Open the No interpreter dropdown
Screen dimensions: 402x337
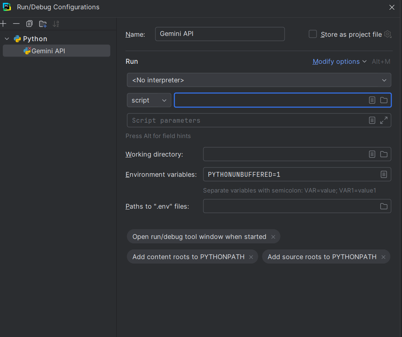click(259, 80)
